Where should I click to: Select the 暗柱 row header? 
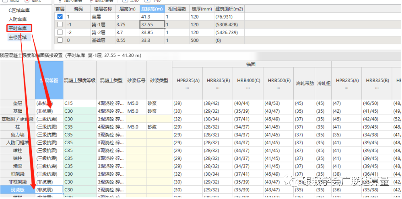click(17, 151)
